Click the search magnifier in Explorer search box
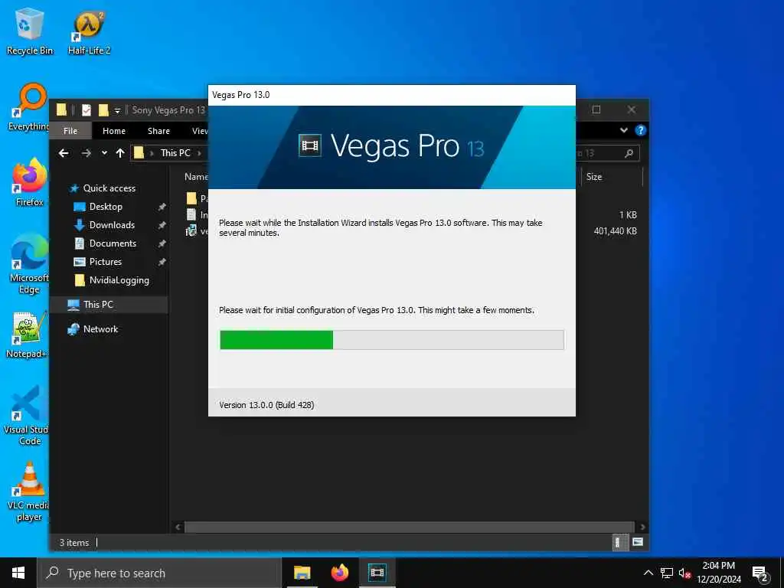The width and height of the screenshot is (784, 588). coord(629,153)
